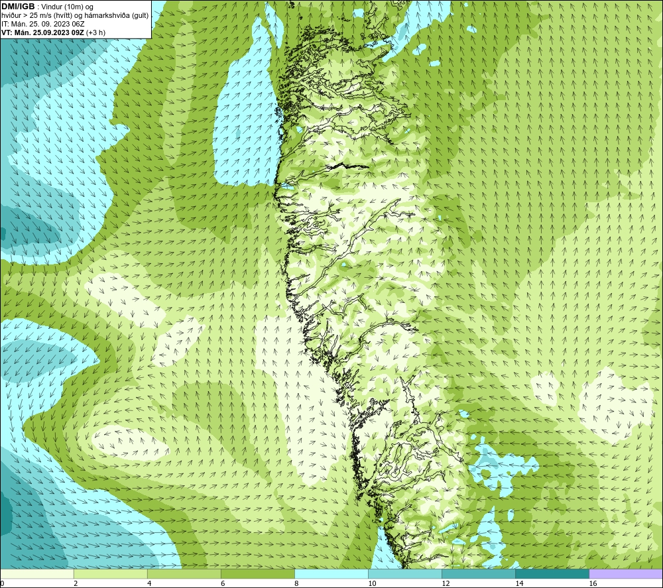
Task: Click the '6' label on the color scale
Action: pyautogui.click(x=223, y=584)
